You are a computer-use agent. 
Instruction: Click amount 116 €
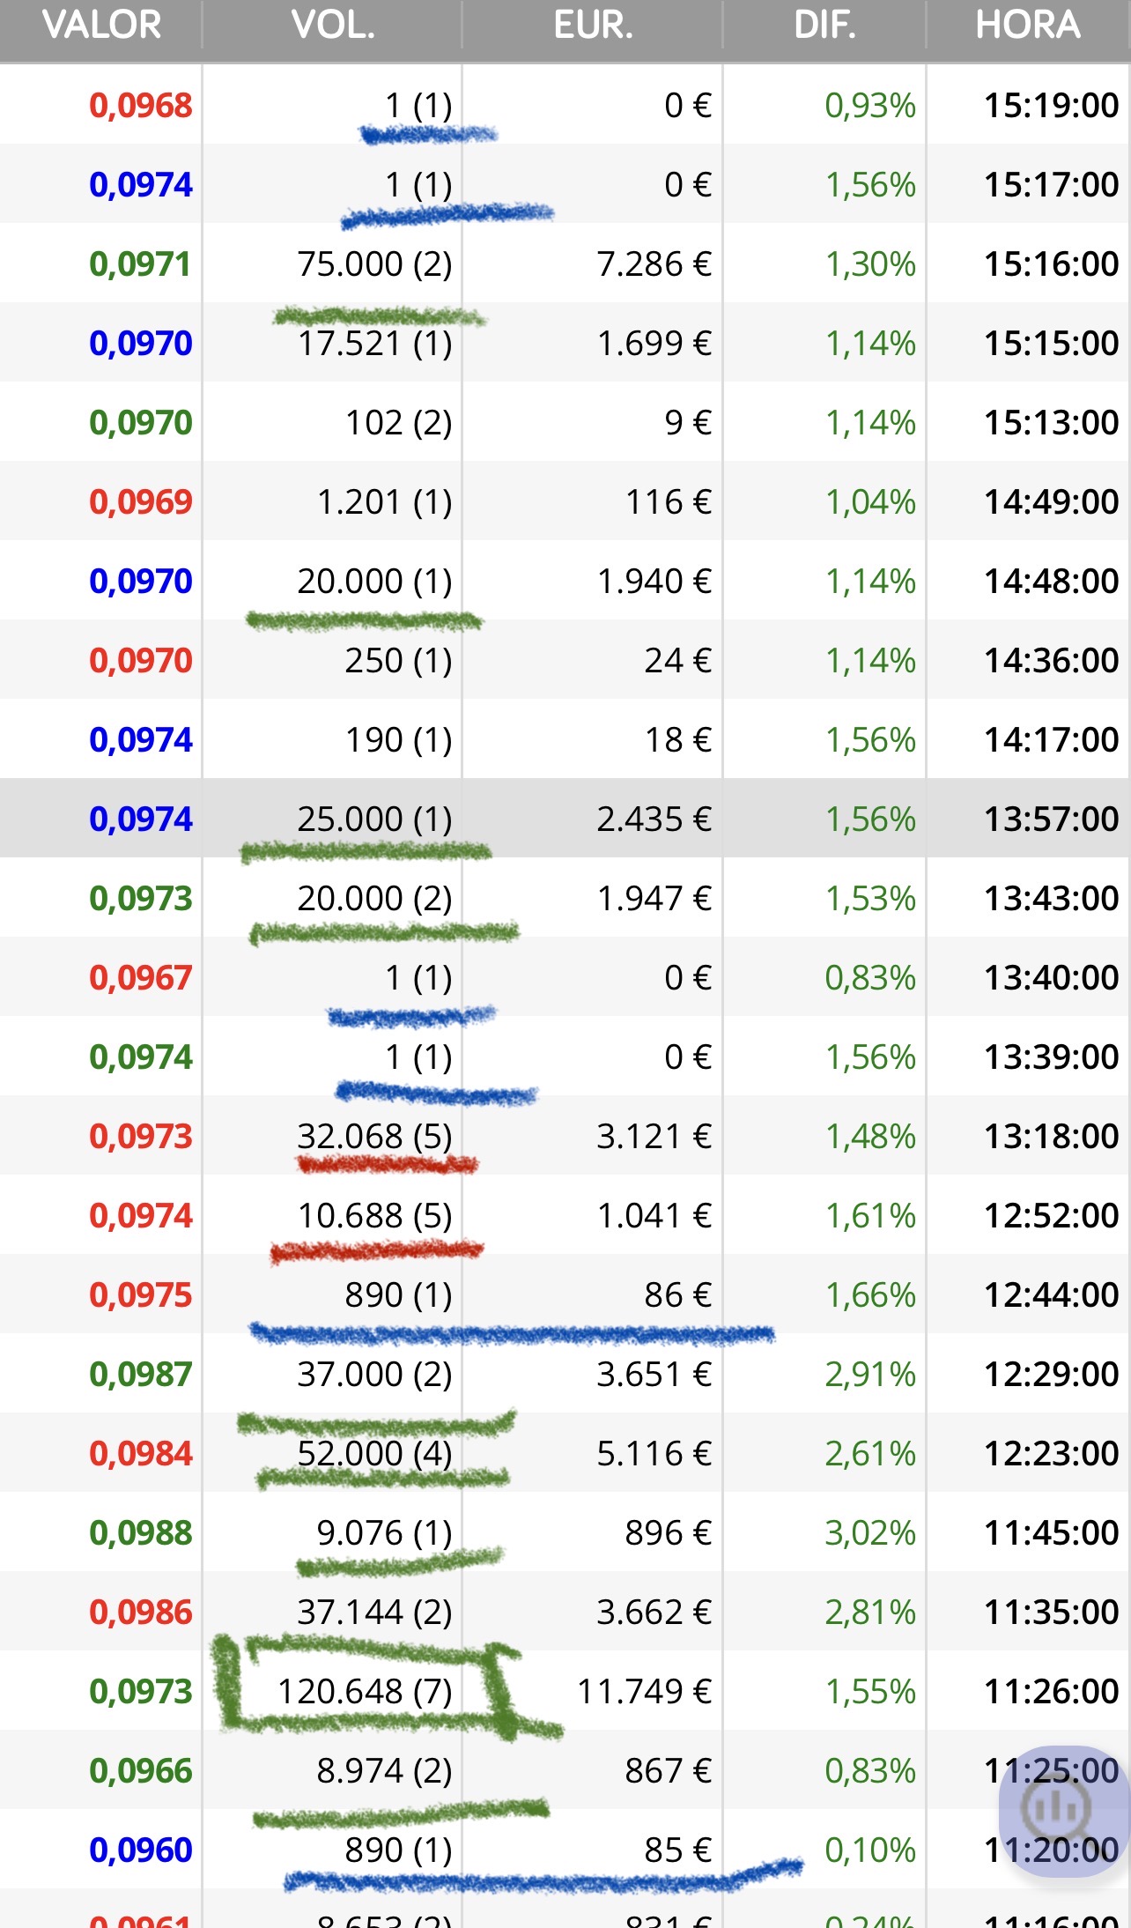click(669, 502)
